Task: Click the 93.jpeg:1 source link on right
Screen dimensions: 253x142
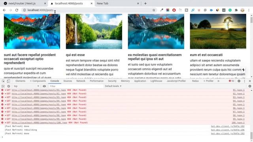Action: [239, 97]
